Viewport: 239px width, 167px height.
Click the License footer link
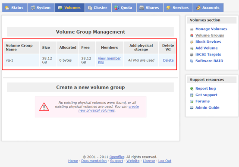(149, 161)
